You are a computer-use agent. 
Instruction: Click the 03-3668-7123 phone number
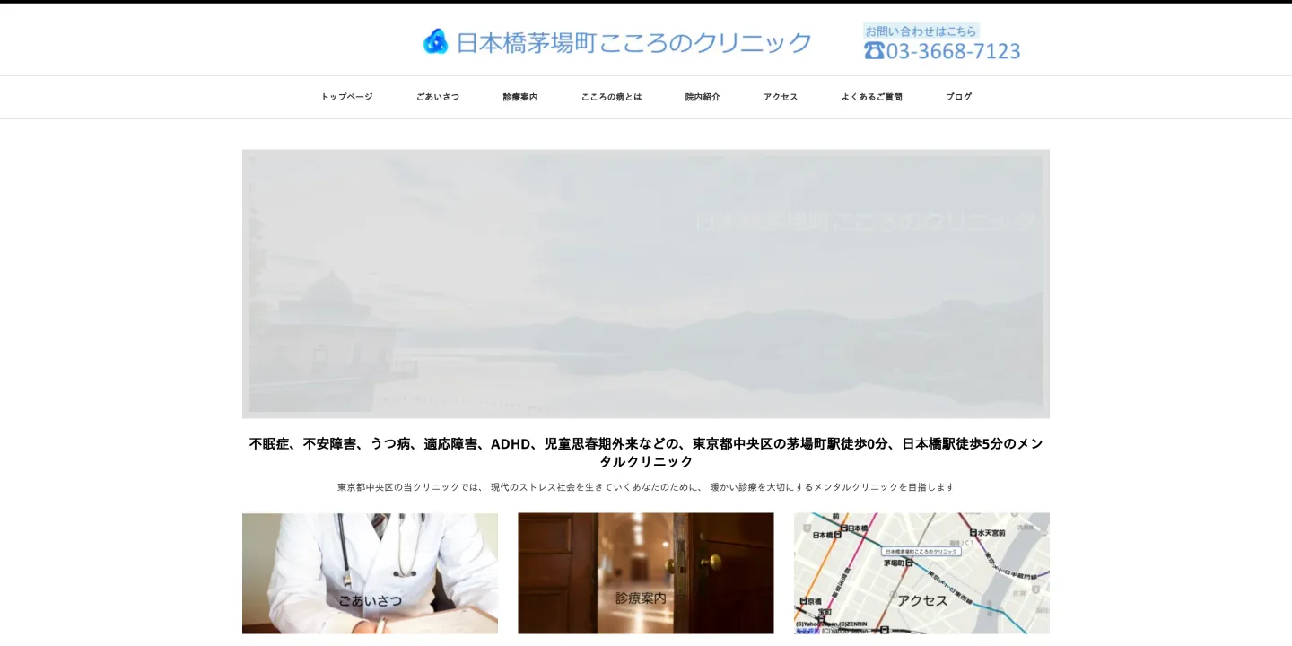coord(953,51)
